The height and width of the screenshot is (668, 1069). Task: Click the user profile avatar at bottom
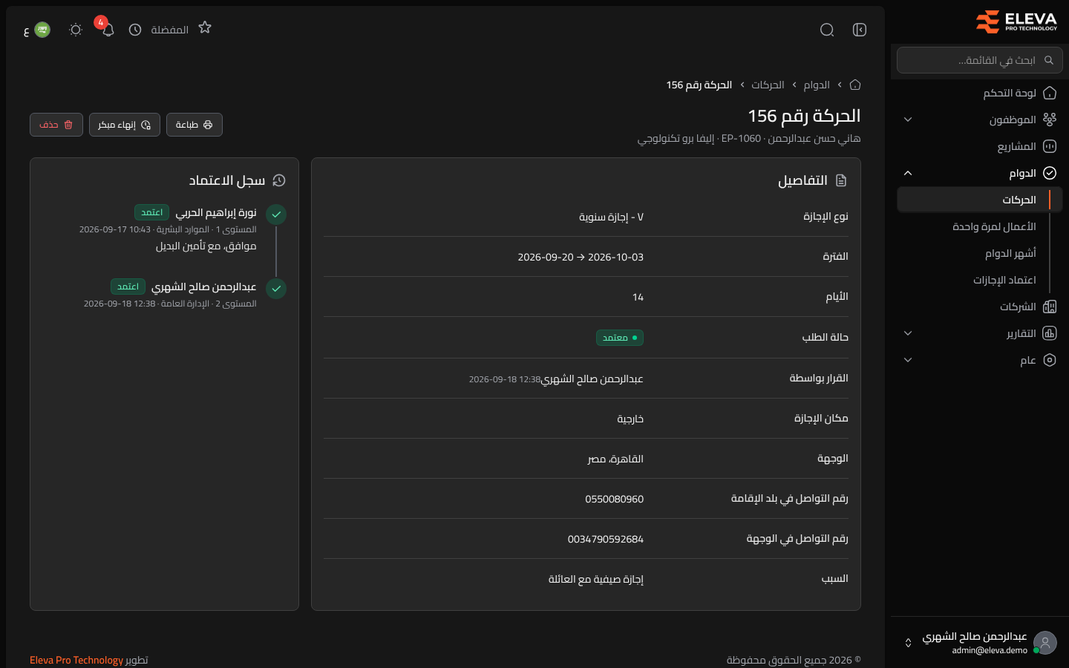(x=1045, y=643)
